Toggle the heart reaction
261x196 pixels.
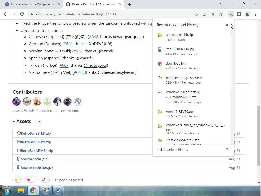31,180
